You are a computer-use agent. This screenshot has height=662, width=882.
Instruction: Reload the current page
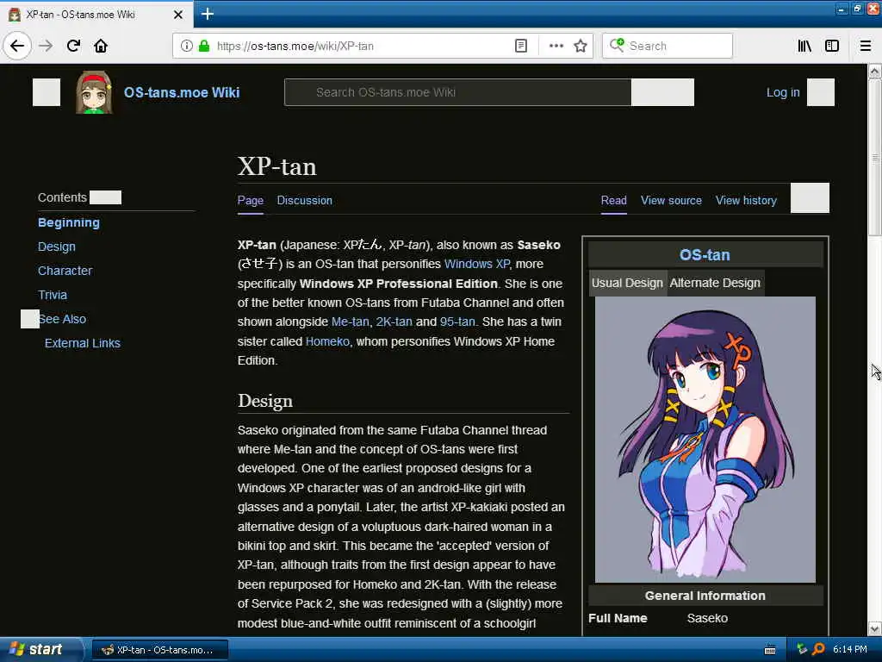73,46
